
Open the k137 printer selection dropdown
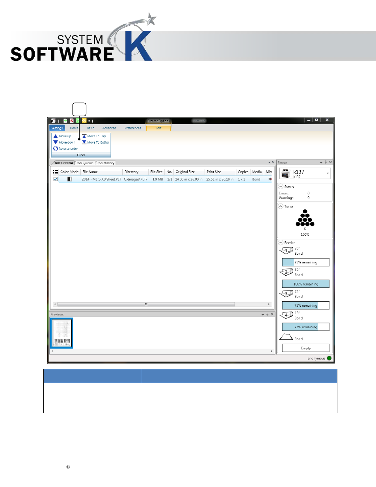pyautogui.click(x=328, y=174)
